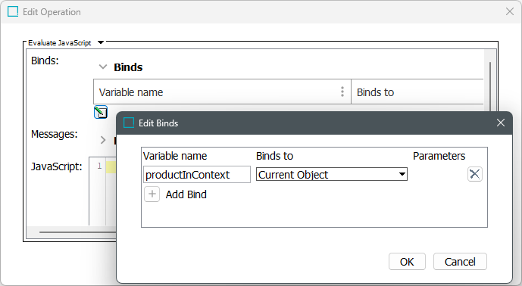
Task: Expand the Messages section chevron
Action: pyautogui.click(x=103, y=140)
